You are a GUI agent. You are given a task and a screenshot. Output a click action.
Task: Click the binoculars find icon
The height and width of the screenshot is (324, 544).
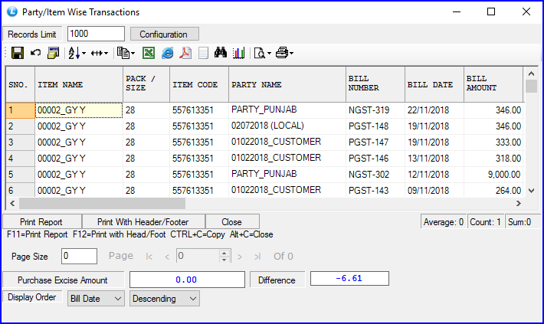pyautogui.click(x=221, y=53)
